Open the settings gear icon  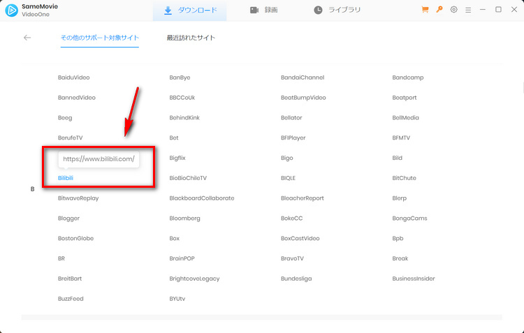click(453, 10)
